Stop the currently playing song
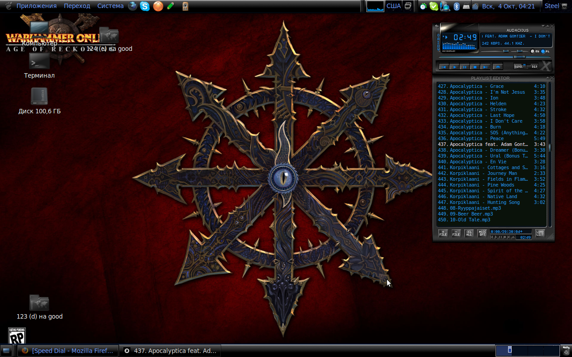The image size is (572, 357). click(x=475, y=67)
